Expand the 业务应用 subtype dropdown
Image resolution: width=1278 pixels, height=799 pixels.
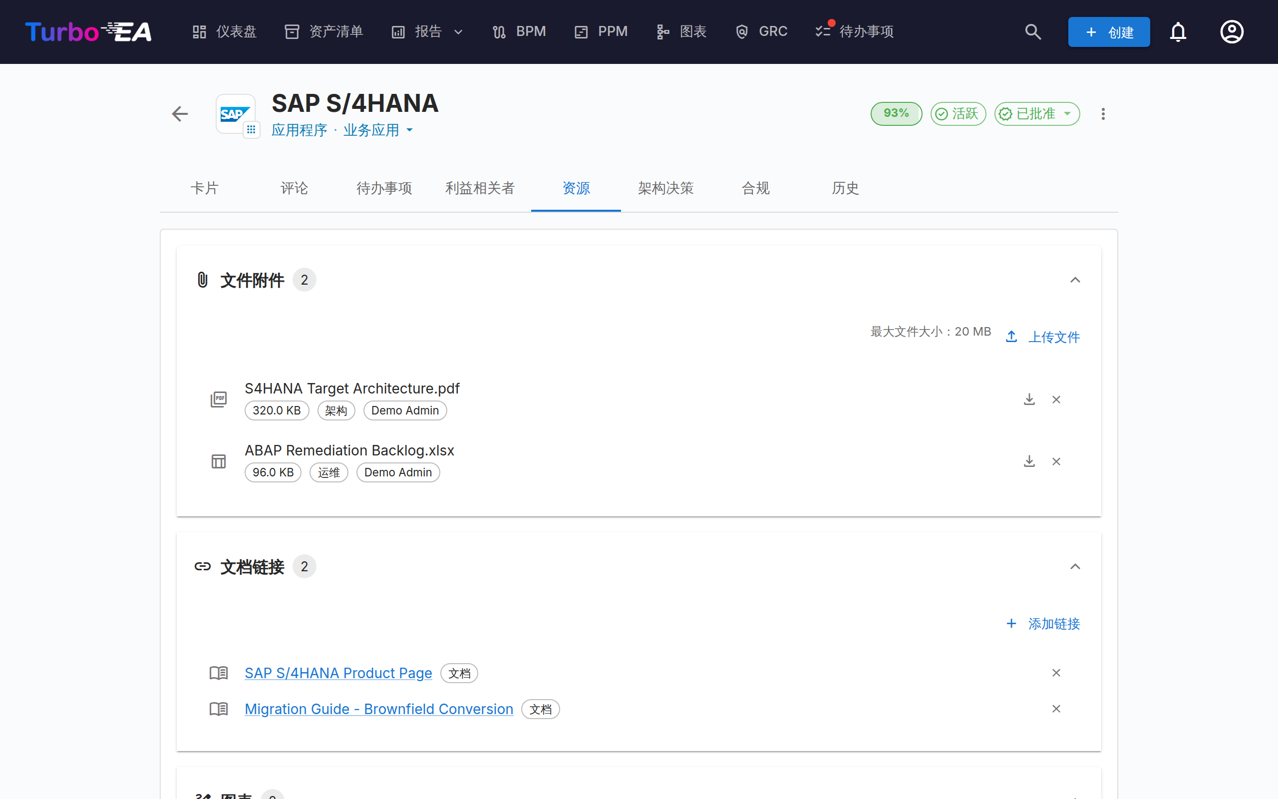point(377,130)
